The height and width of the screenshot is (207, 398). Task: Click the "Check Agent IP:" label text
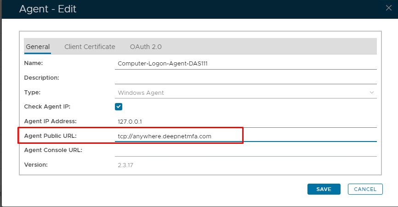pos(47,107)
